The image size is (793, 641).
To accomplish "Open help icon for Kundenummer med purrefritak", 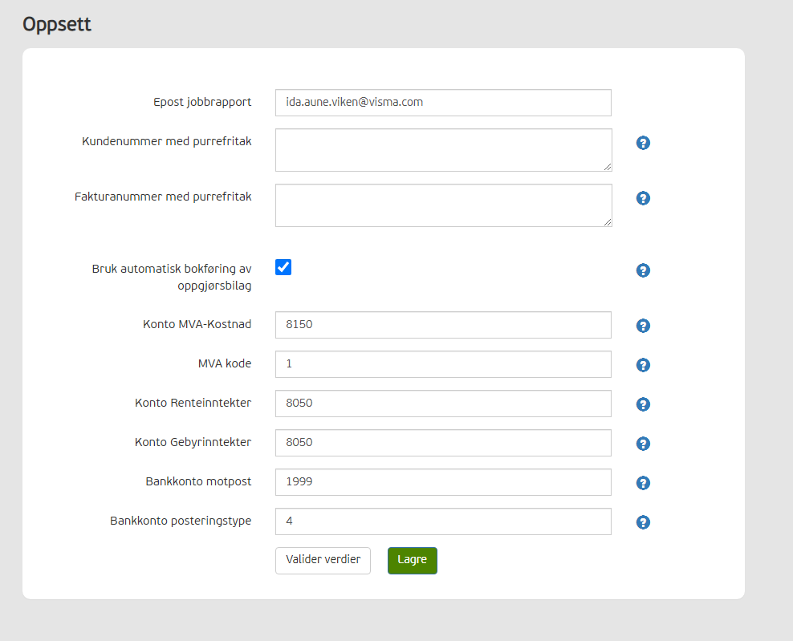I will tap(643, 143).
